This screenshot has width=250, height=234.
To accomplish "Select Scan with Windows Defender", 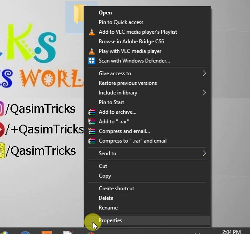I will pos(147,61).
